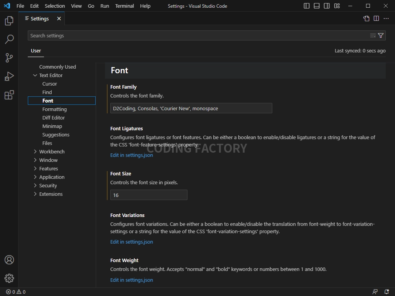The image size is (395, 296).
Task: Select the User settings scope tab
Action: point(36,50)
